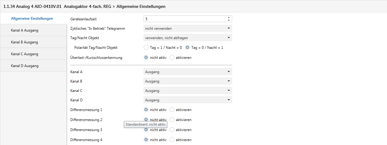Increase Geräteanlaufzeit with the up stepper arrow
Screen dimensions: 387x145
pos(228,17)
